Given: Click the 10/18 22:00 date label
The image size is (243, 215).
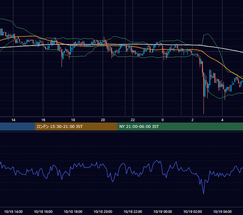Looking at the screenshot, I should pyautogui.click(x=133, y=211).
